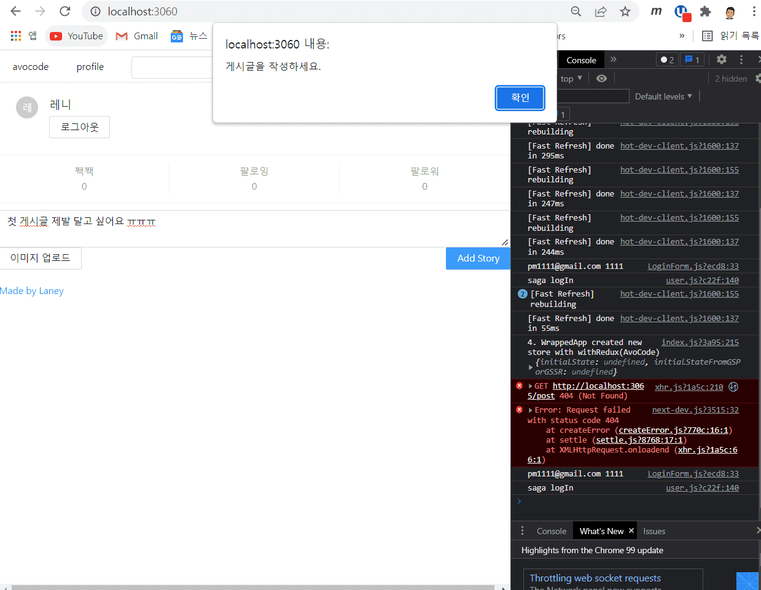The image size is (761, 590).
Task: Open the YouTube bookmark
Action: click(76, 36)
